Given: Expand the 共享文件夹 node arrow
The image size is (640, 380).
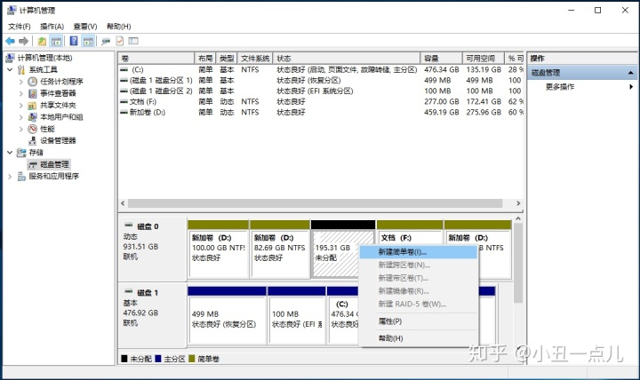Looking at the screenshot, I should pos(21,105).
